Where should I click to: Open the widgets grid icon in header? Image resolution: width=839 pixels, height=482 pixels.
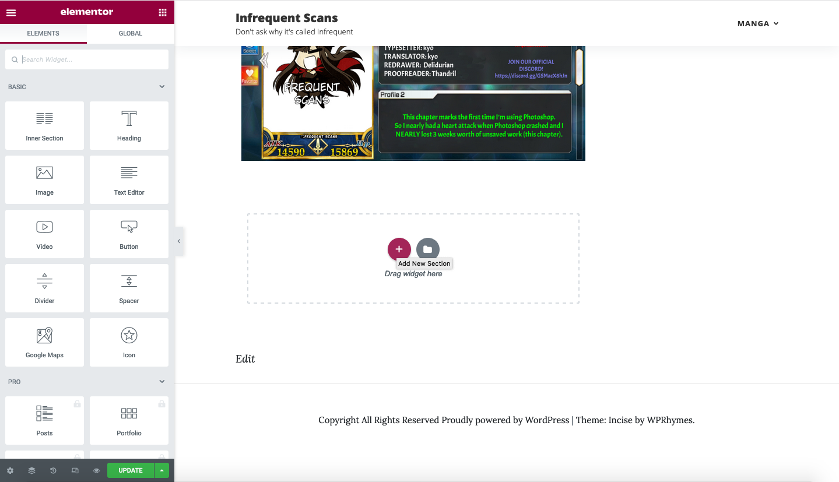click(x=163, y=12)
